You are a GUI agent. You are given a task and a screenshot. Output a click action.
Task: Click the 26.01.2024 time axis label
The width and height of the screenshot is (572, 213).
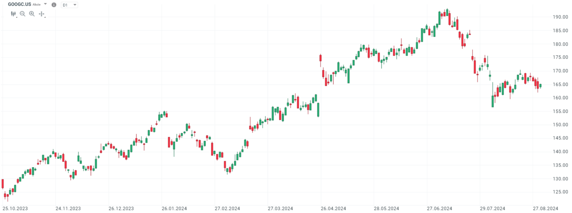click(x=174, y=209)
